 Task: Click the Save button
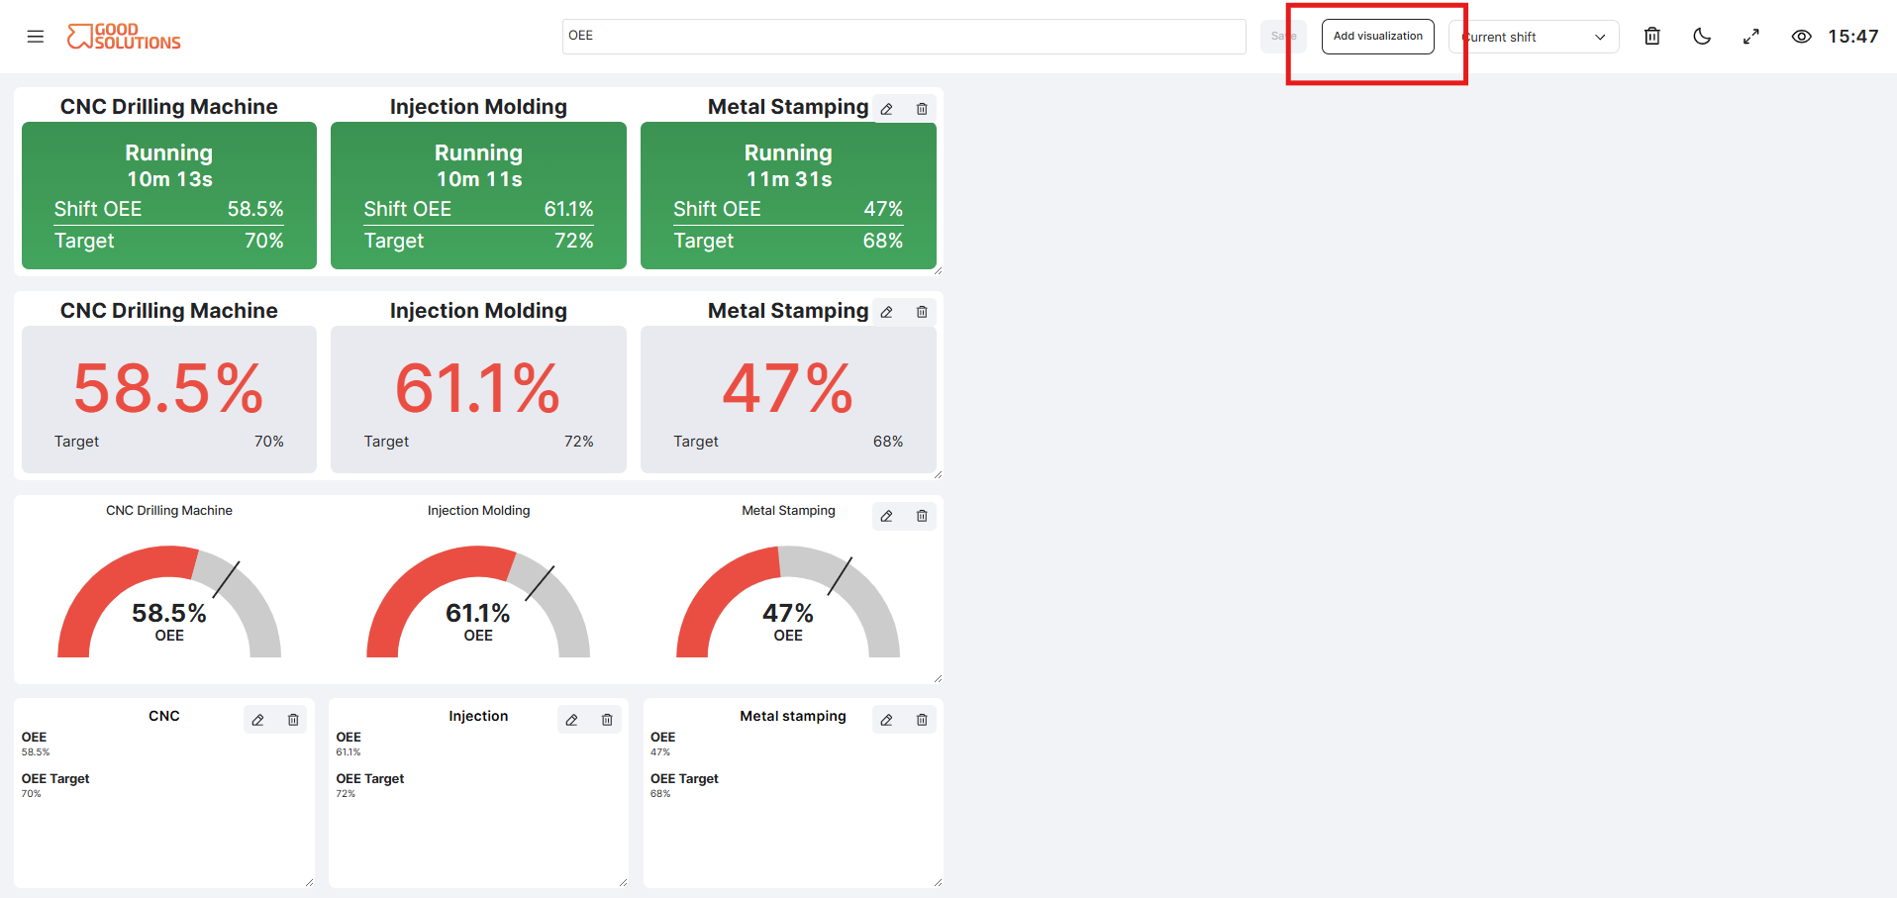point(1283,37)
